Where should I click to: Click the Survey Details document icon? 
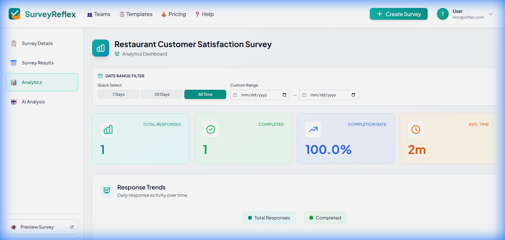[13, 43]
